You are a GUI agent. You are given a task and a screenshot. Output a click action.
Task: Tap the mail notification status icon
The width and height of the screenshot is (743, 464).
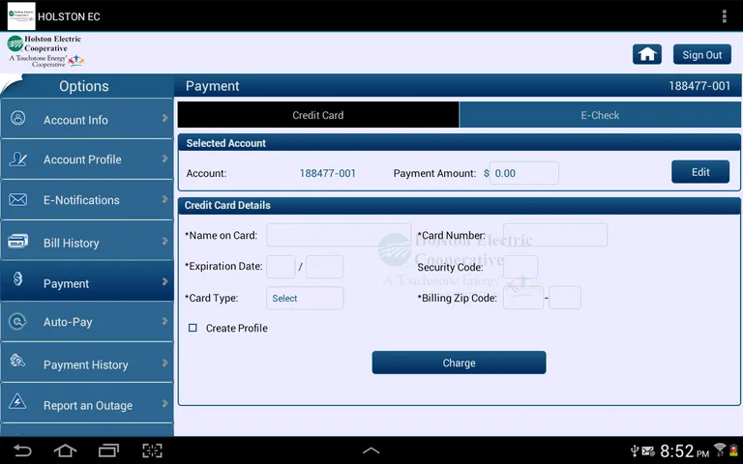click(648, 450)
